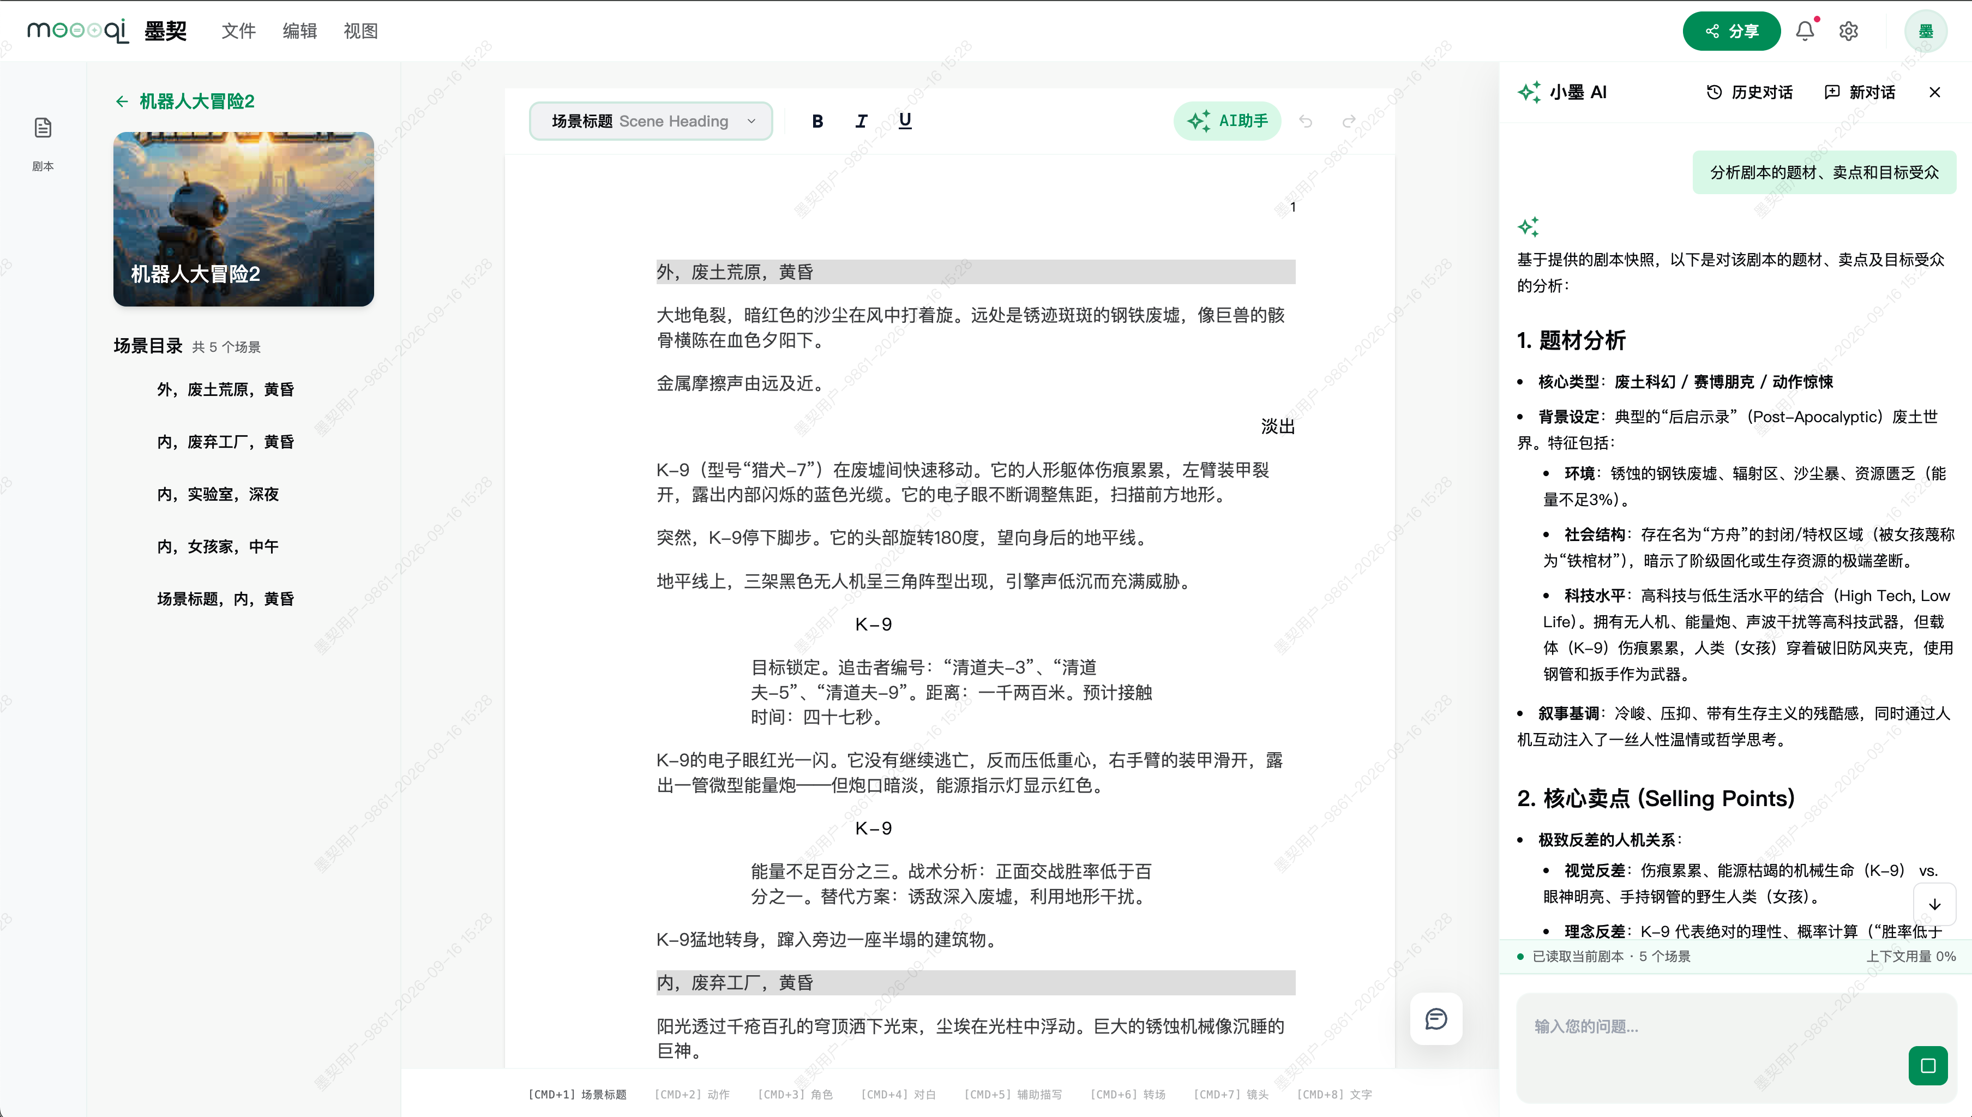Image resolution: width=1972 pixels, height=1117 pixels.
Task: Close the 小墨 AI panel
Action: (x=1934, y=92)
